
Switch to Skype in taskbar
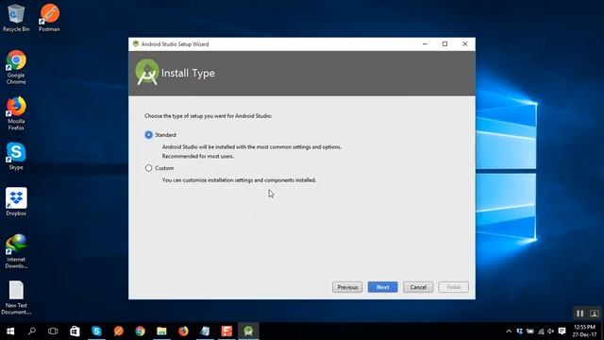coord(96,331)
